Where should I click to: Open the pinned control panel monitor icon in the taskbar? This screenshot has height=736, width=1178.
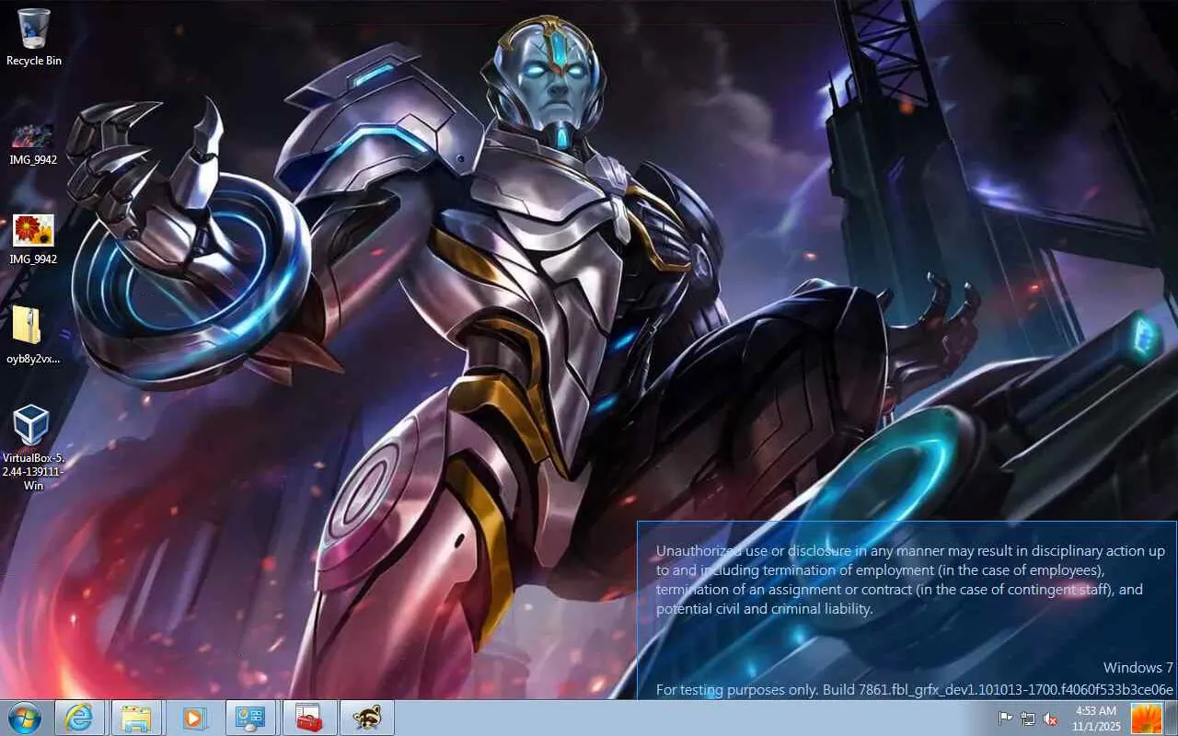tap(250, 718)
